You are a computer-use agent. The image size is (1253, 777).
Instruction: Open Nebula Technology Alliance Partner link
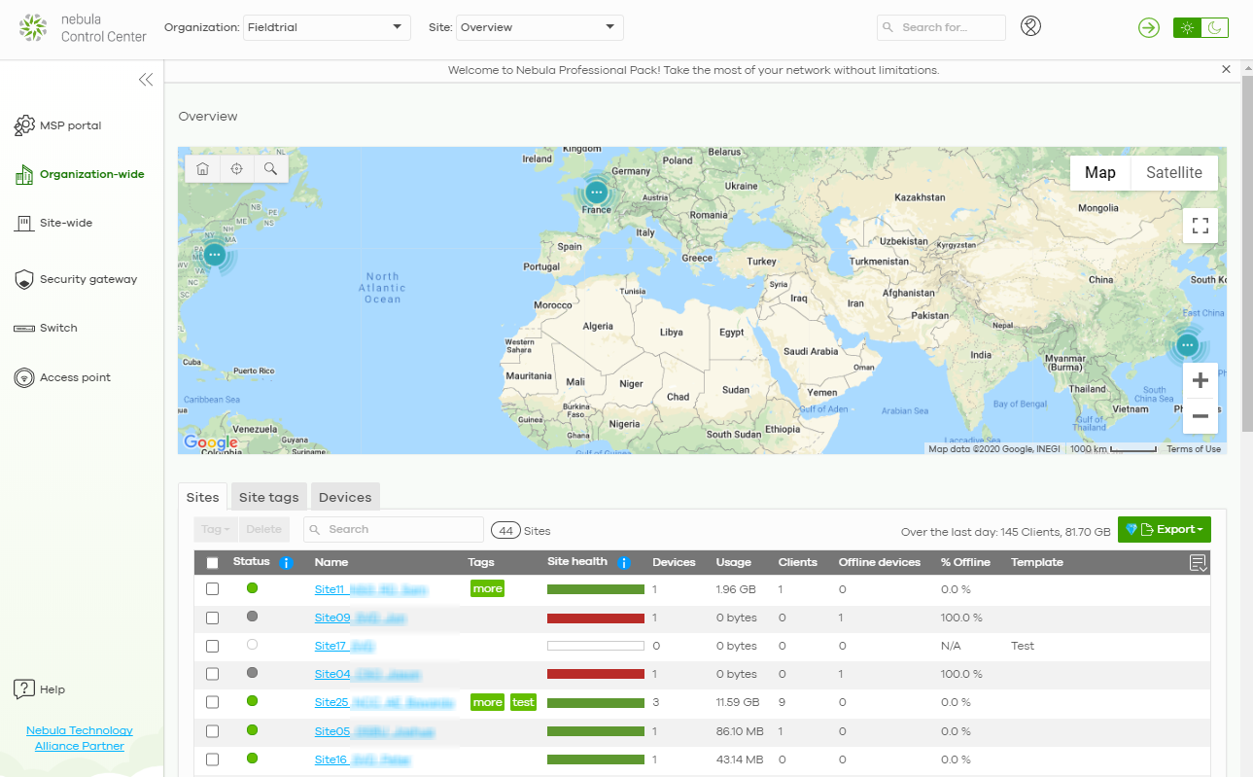tap(80, 738)
